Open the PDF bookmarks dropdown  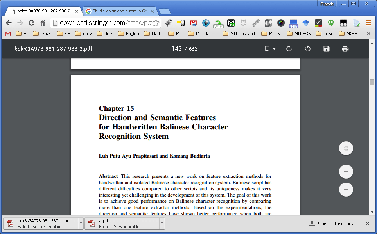(270, 49)
